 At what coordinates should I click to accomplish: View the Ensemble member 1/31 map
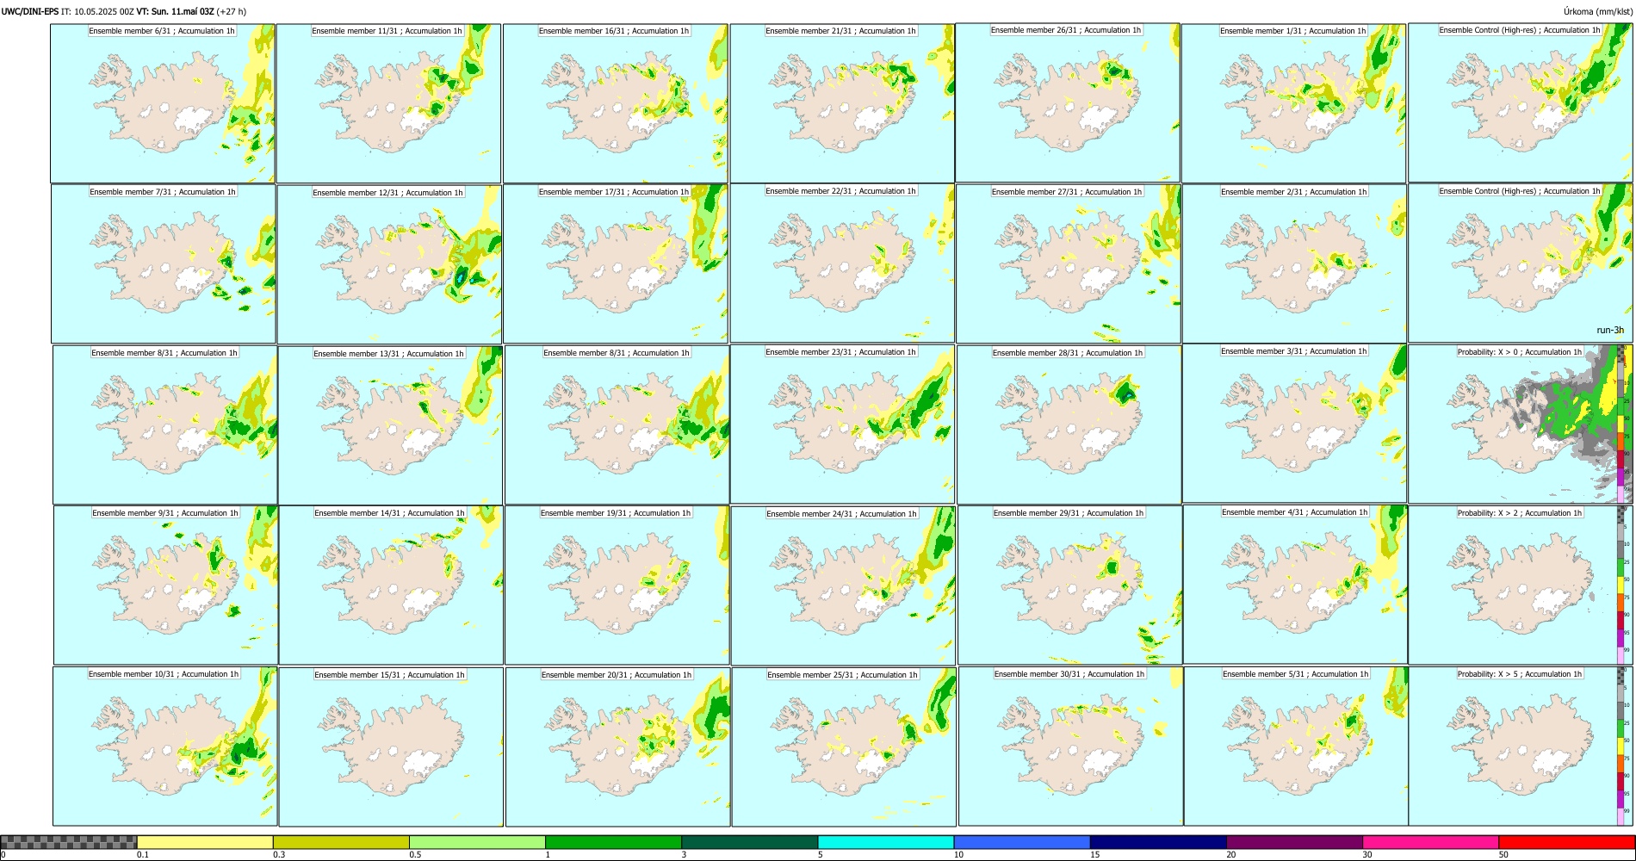(1294, 103)
